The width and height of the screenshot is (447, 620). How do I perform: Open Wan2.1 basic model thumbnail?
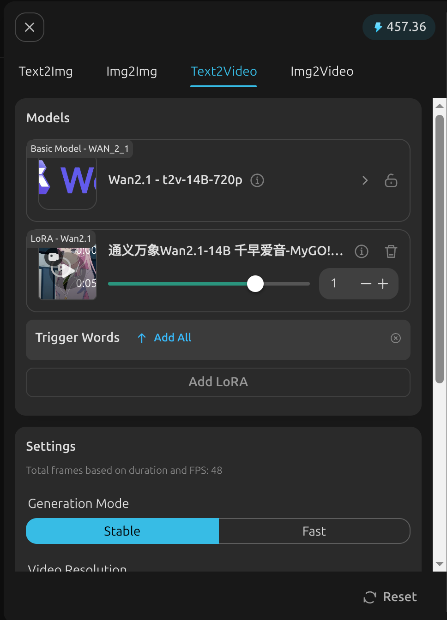[x=67, y=181]
